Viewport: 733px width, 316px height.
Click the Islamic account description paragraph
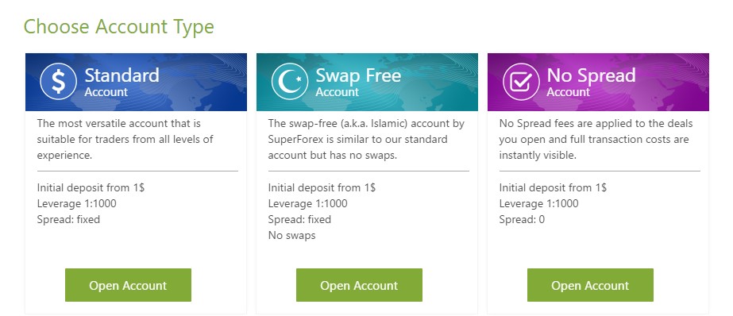[366, 139]
